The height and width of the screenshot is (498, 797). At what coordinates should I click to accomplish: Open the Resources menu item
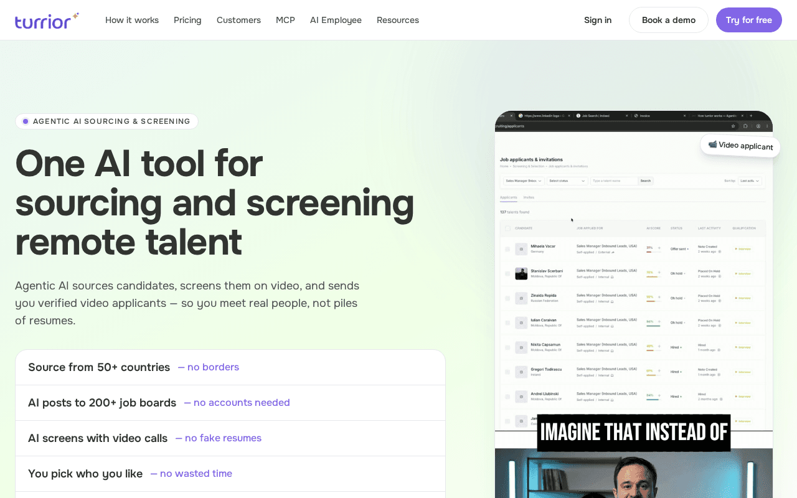click(x=398, y=20)
